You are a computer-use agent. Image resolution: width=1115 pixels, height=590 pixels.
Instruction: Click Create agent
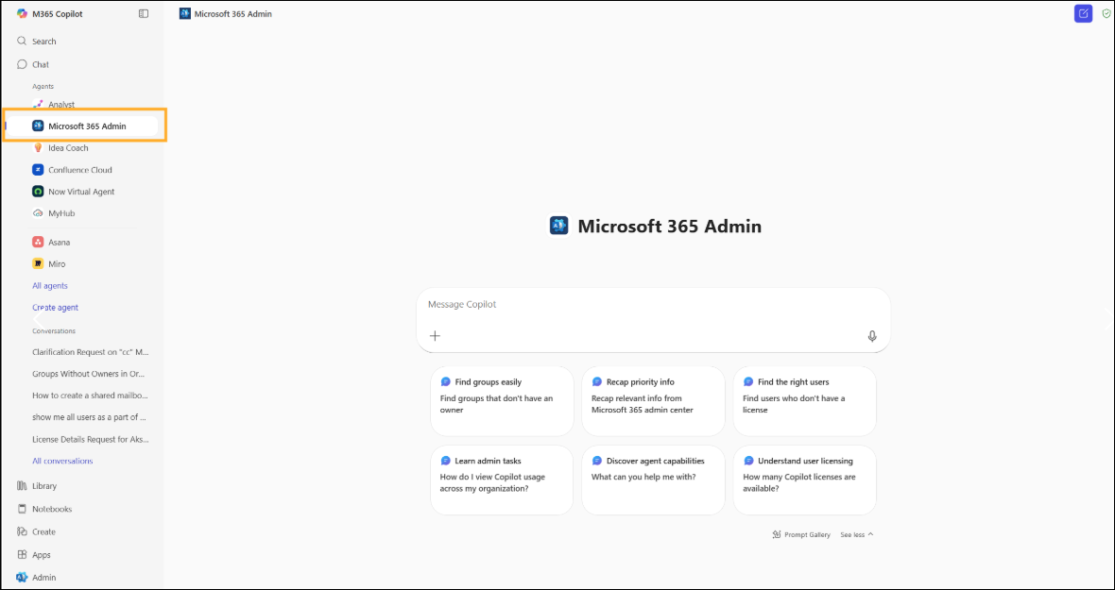[x=55, y=307]
